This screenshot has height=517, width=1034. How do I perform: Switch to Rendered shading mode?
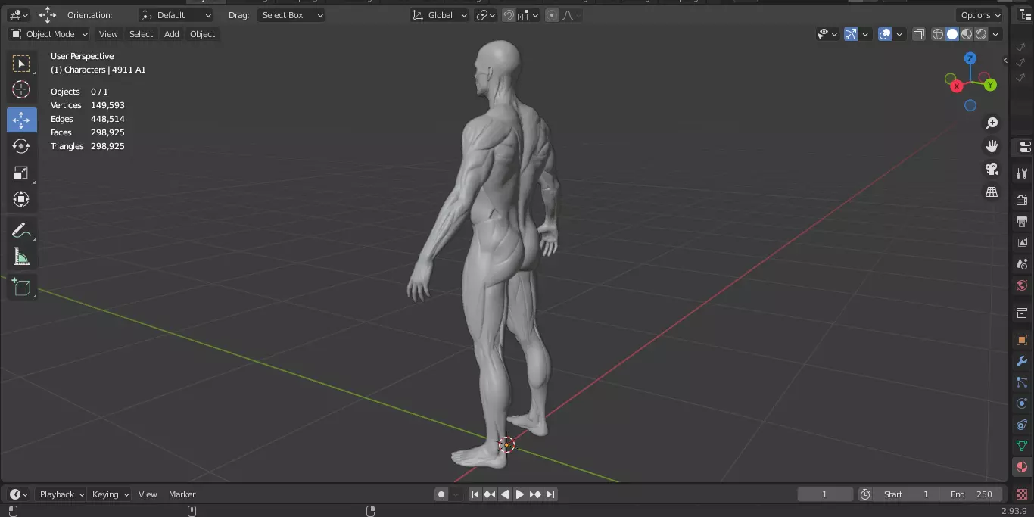click(981, 34)
